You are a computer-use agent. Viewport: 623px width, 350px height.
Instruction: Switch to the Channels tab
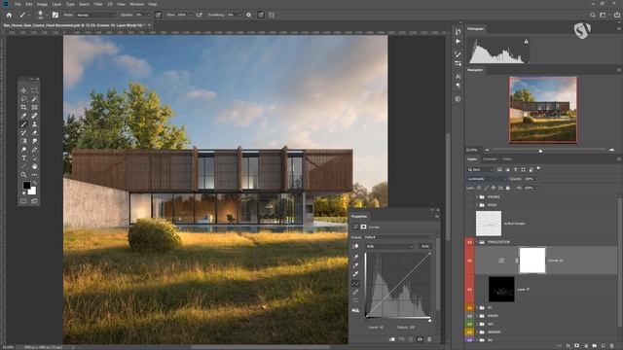click(x=490, y=159)
